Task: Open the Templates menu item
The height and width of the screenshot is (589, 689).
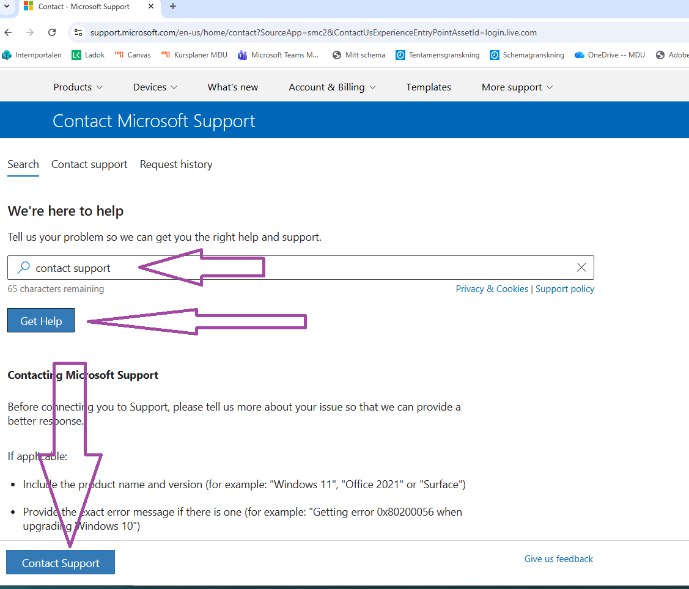Action: click(429, 87)
